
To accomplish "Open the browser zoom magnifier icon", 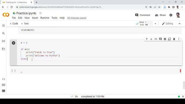I will 146,7.
